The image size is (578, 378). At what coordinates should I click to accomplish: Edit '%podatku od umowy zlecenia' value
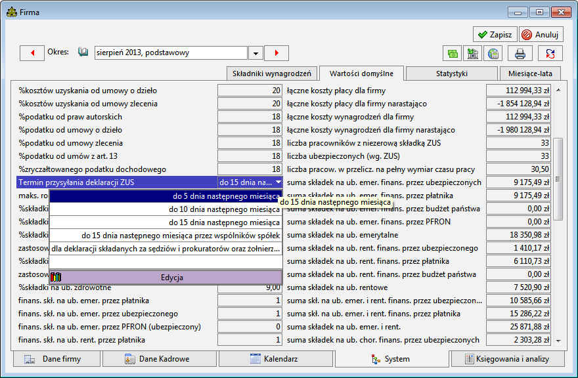click(x=250, y=143)
